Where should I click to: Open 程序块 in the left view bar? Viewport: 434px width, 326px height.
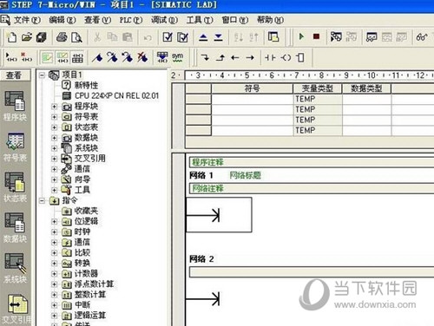point(15,107)
